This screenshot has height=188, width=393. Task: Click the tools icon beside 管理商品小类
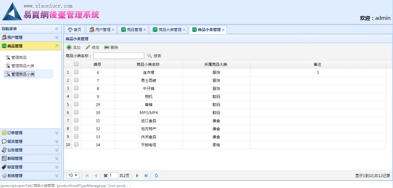[8, 74]
